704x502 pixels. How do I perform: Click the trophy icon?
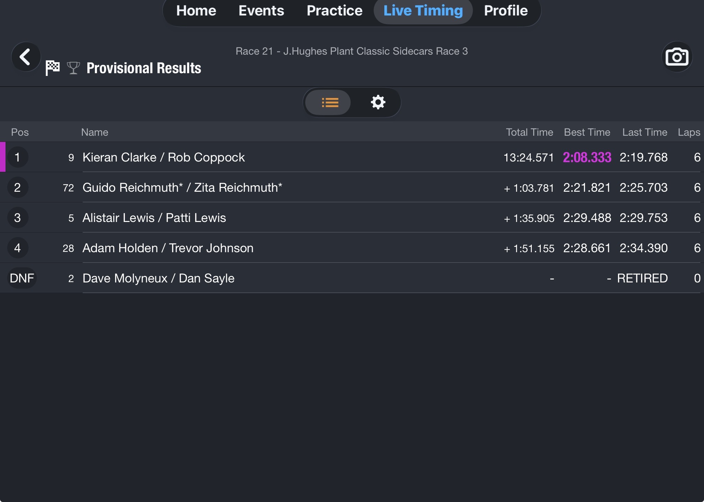pos(73,68)
